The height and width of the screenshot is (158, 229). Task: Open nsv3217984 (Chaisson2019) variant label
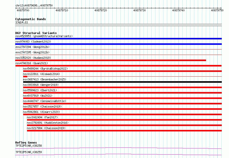point(46,128)
